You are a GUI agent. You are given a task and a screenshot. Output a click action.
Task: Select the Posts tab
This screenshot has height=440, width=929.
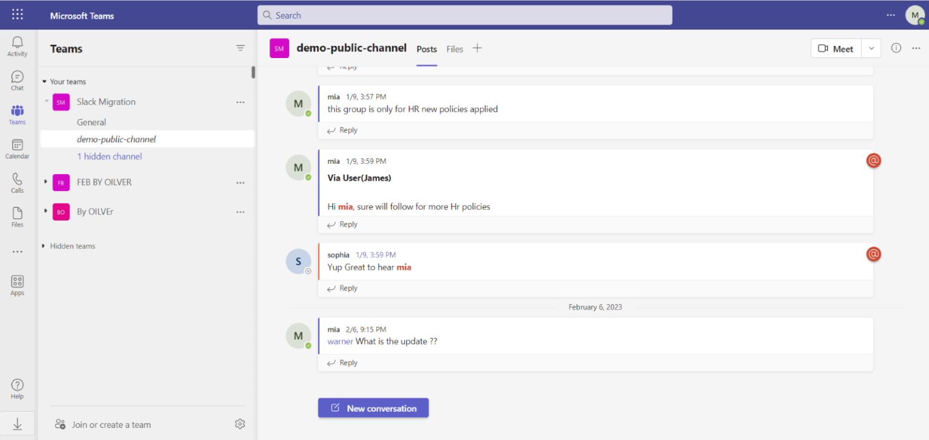426,49
